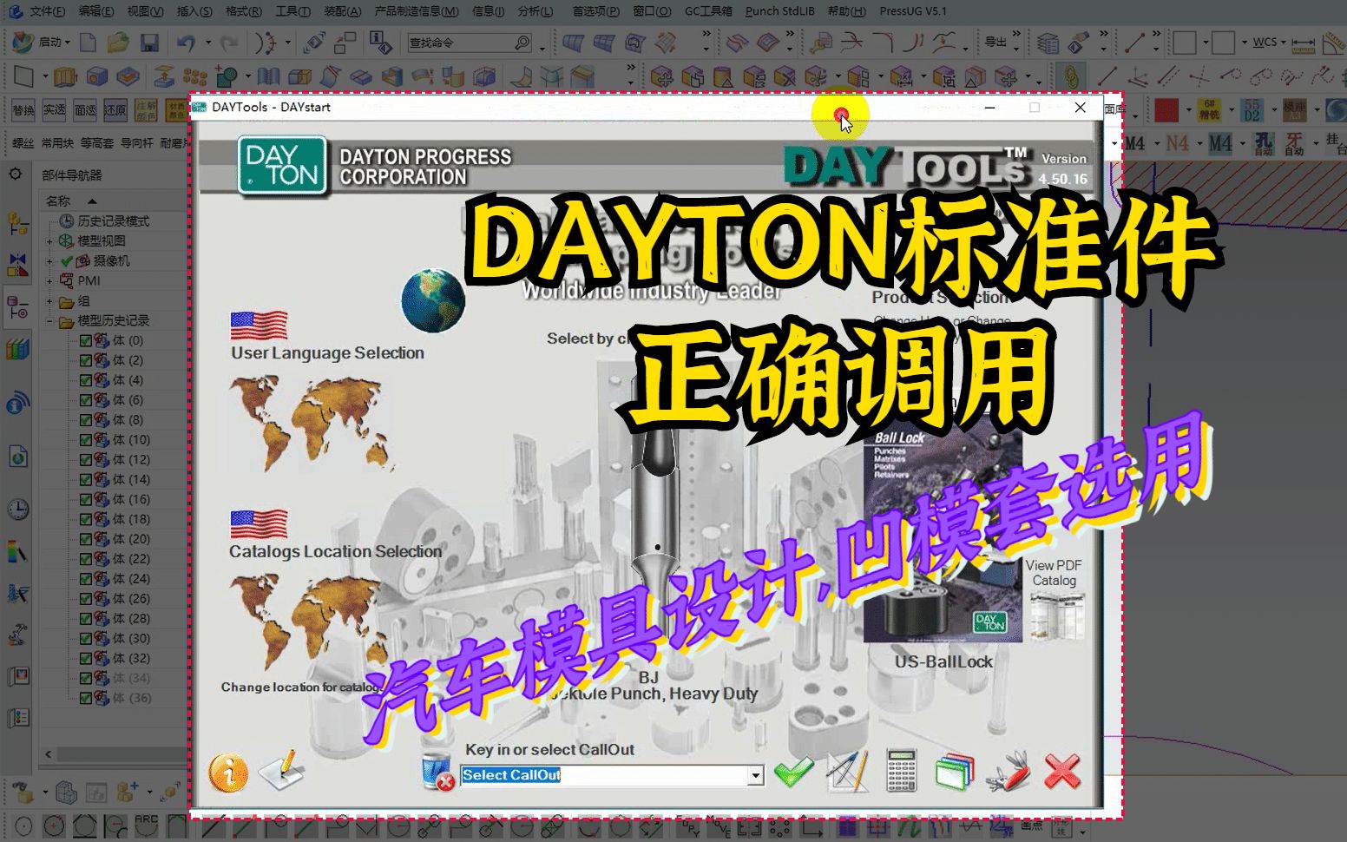
Task: Click the red color swatch in toolbar
Action: click(1166, 110)
